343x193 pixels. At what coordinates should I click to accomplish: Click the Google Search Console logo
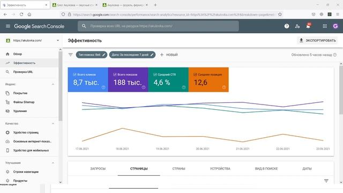pos(39,26)
